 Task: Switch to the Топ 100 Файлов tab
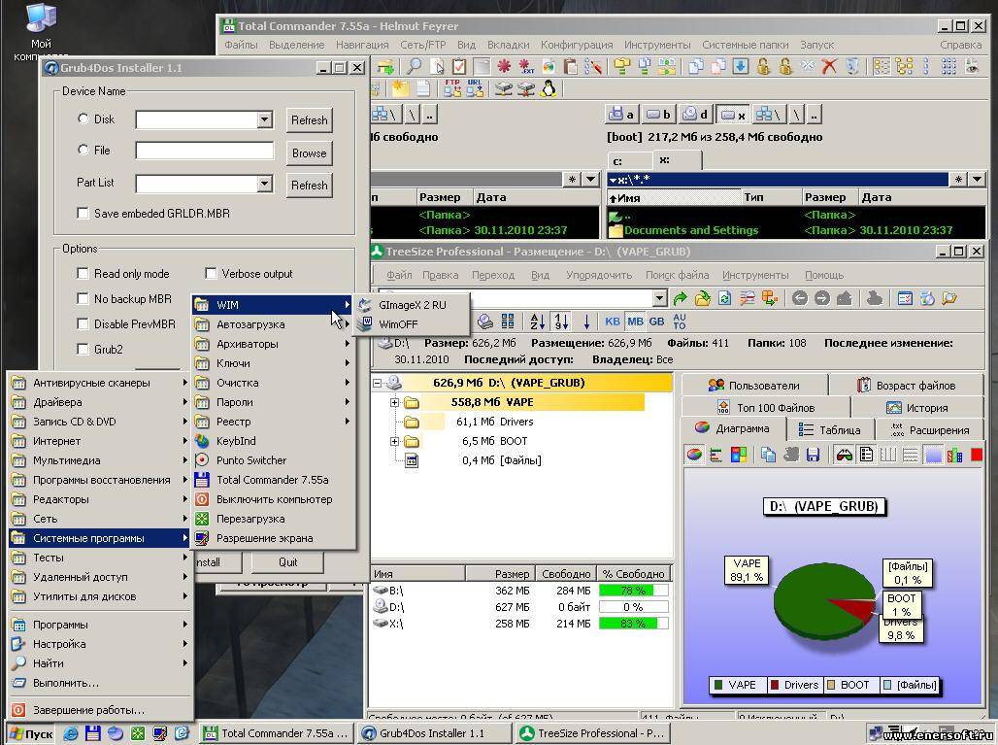coord(766,408)
